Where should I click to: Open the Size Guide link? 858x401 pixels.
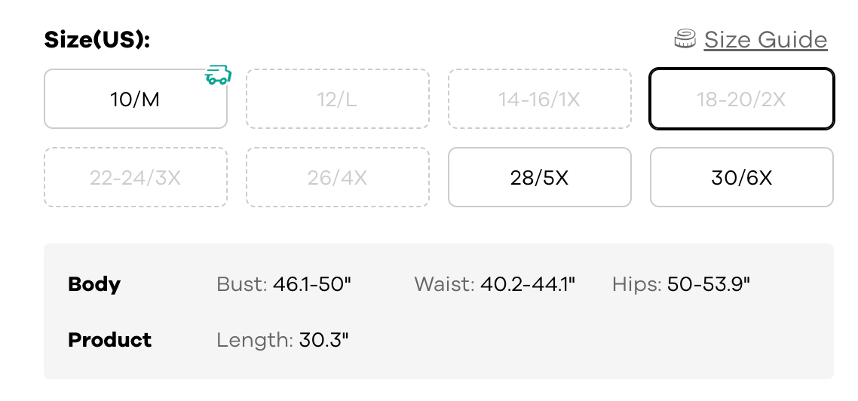pyautogui.click(x=765, y=39)
